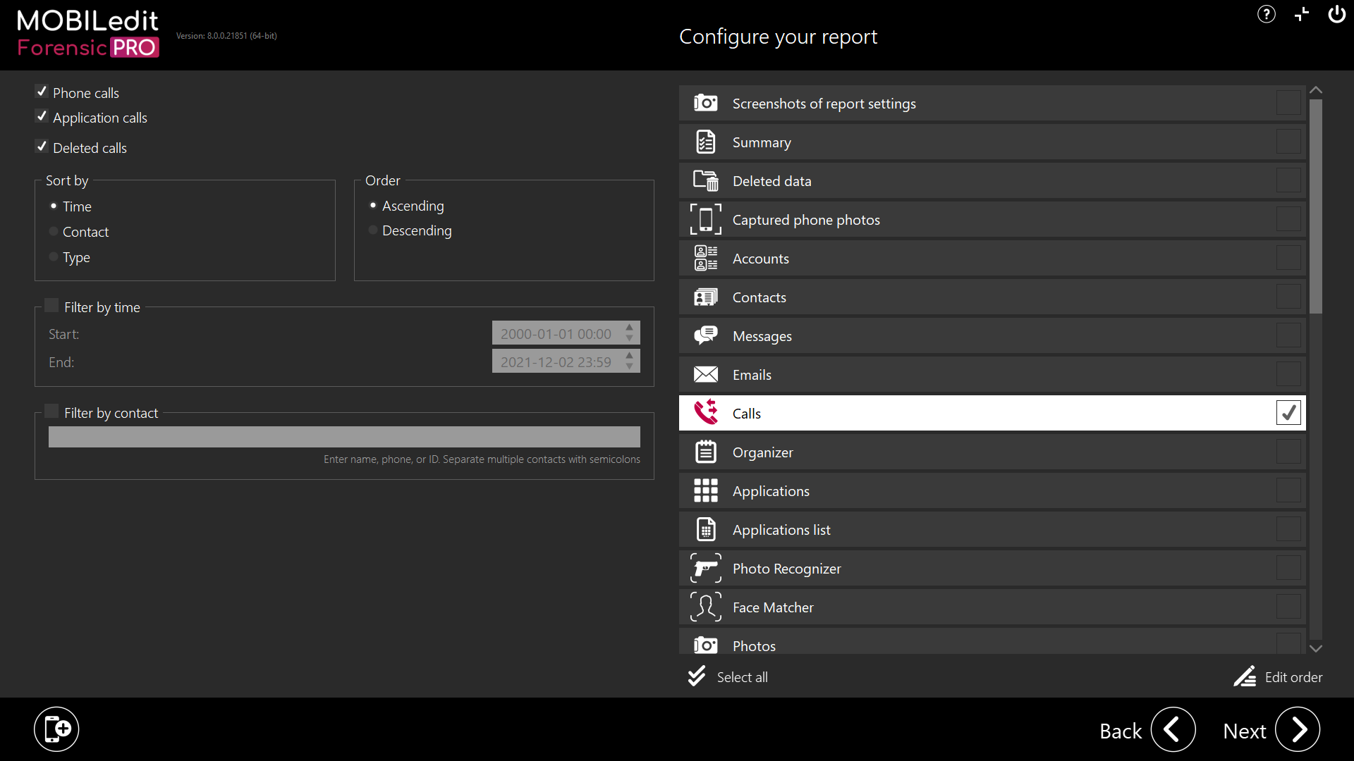Click the Filter by contact text field
Image resolution: width=1354 pixels, height=761 pixels.
click(344, 437)
